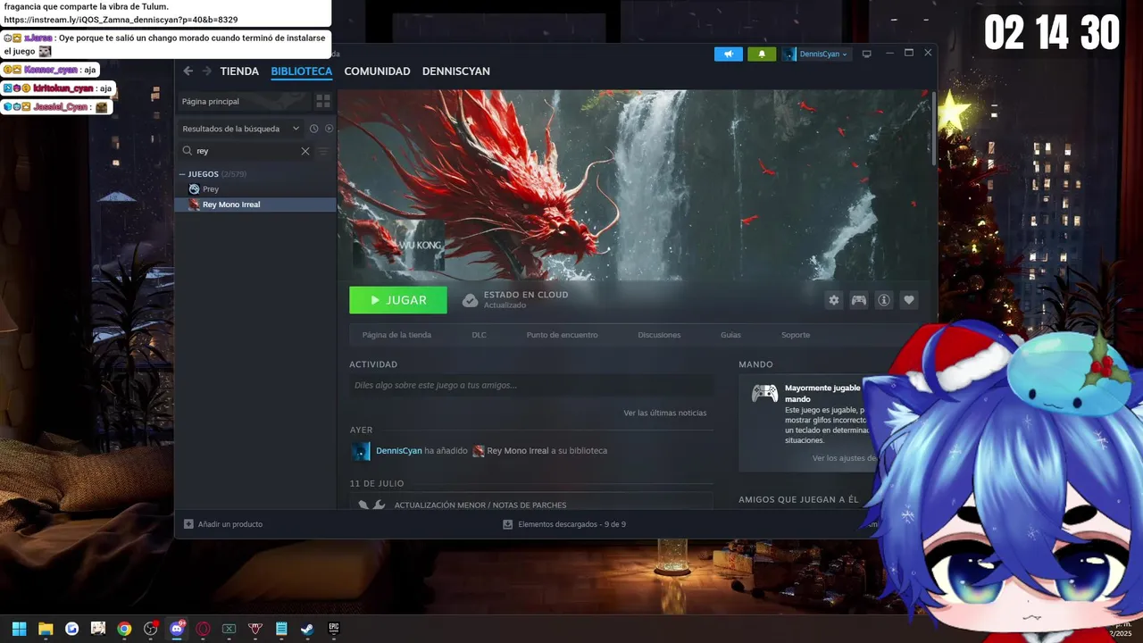The width and height of the screenshot is (1143, 643).
Task: Open Punto de encuentro tab
Action: (562, 335)
